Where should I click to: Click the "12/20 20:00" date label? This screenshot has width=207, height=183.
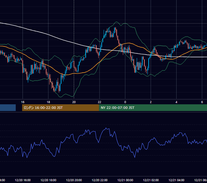click(x=74, y=180)
